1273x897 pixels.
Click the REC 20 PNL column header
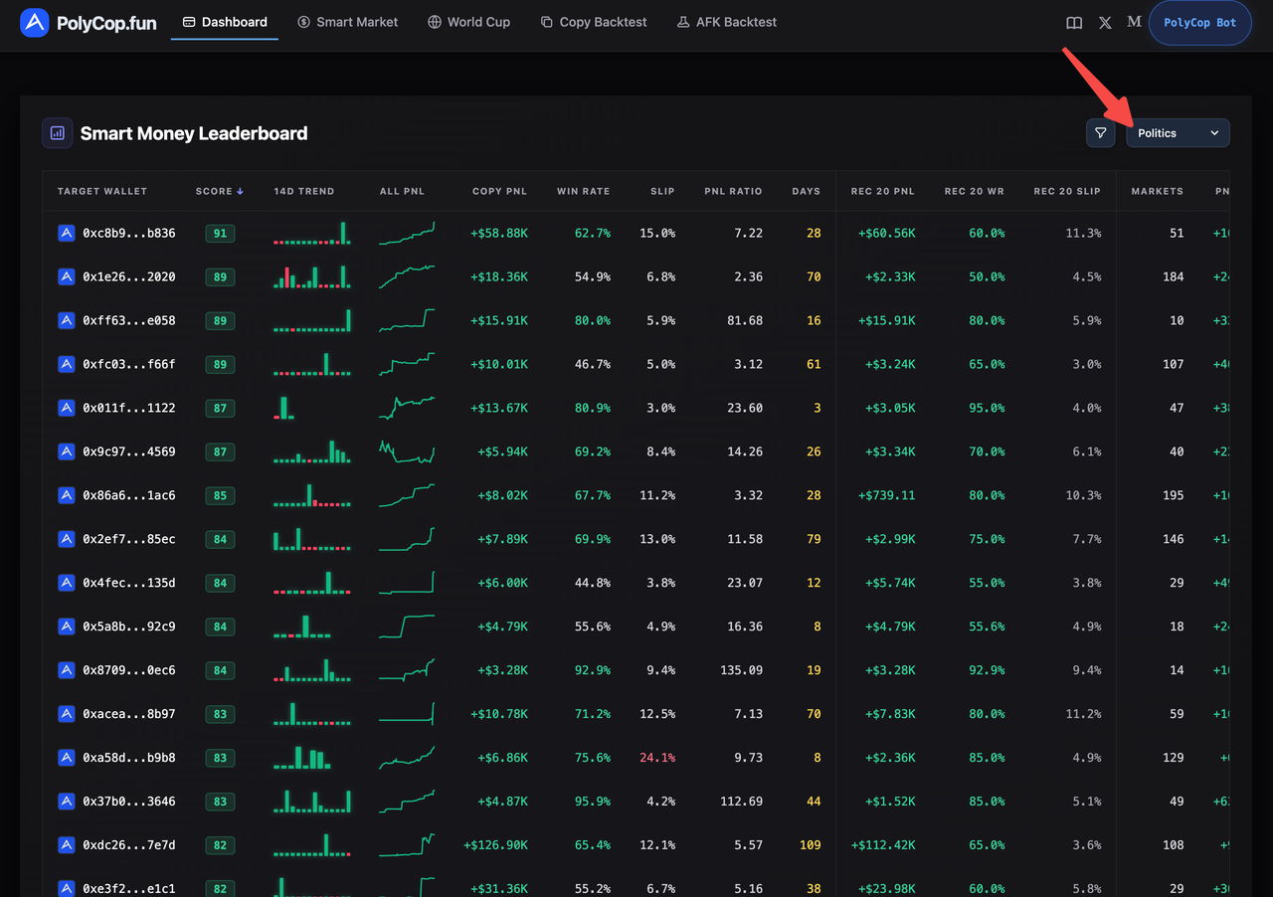click(882, 191)
